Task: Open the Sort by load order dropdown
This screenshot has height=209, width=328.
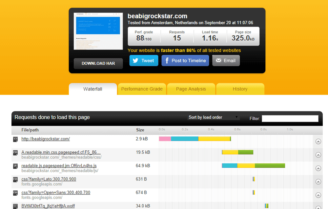Action: (x=214, y=118)
